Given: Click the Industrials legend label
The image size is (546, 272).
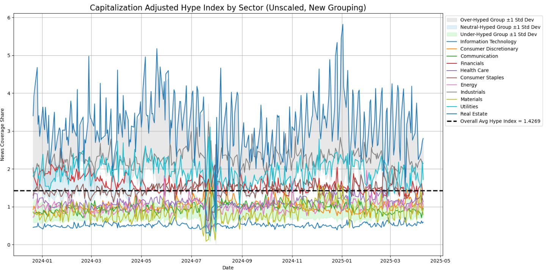Looking at the screenshot, I should click(472, 92).
